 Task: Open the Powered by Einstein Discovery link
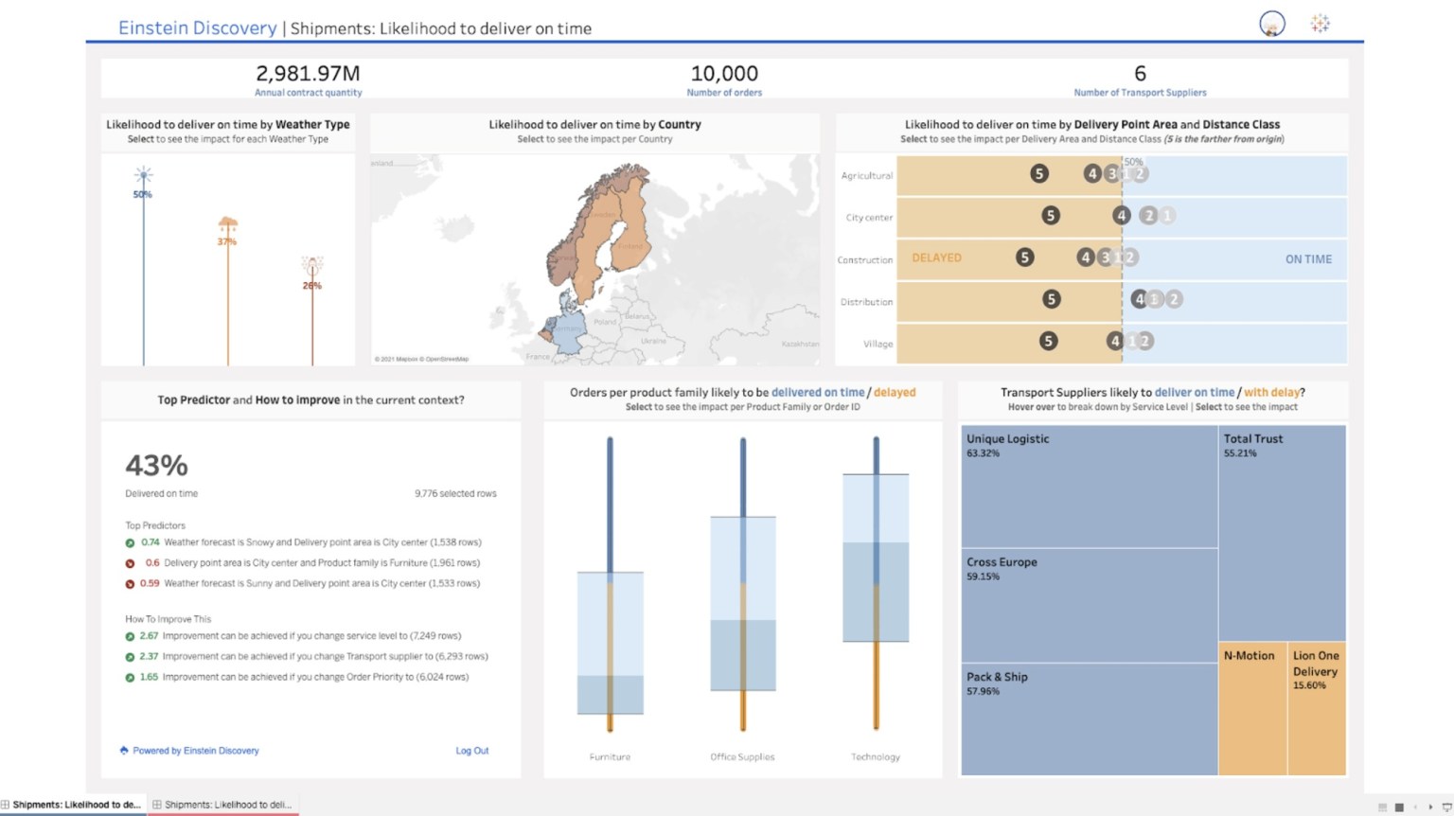click(195, 750)
